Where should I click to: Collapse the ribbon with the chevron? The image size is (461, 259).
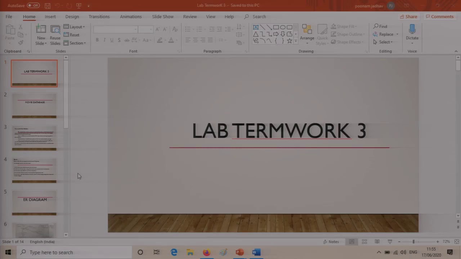tap(456, 51)
